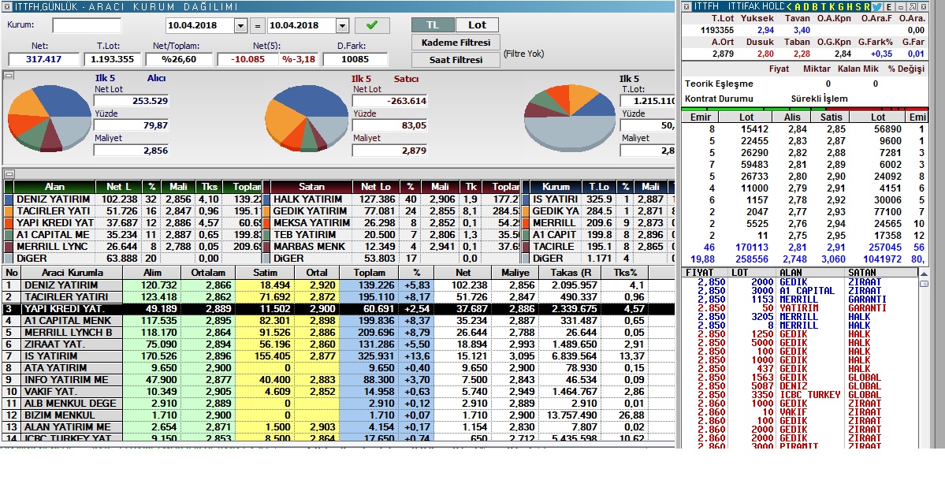The height and width of the screenshot is (484, 945).
Task: Click the start date field '10.04.2018'
Action: coord(201,26)
